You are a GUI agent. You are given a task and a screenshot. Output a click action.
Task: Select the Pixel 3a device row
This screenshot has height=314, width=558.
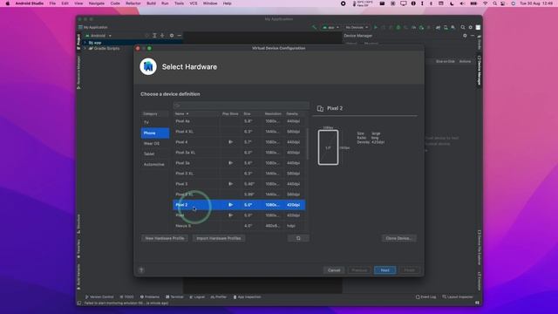239,163
